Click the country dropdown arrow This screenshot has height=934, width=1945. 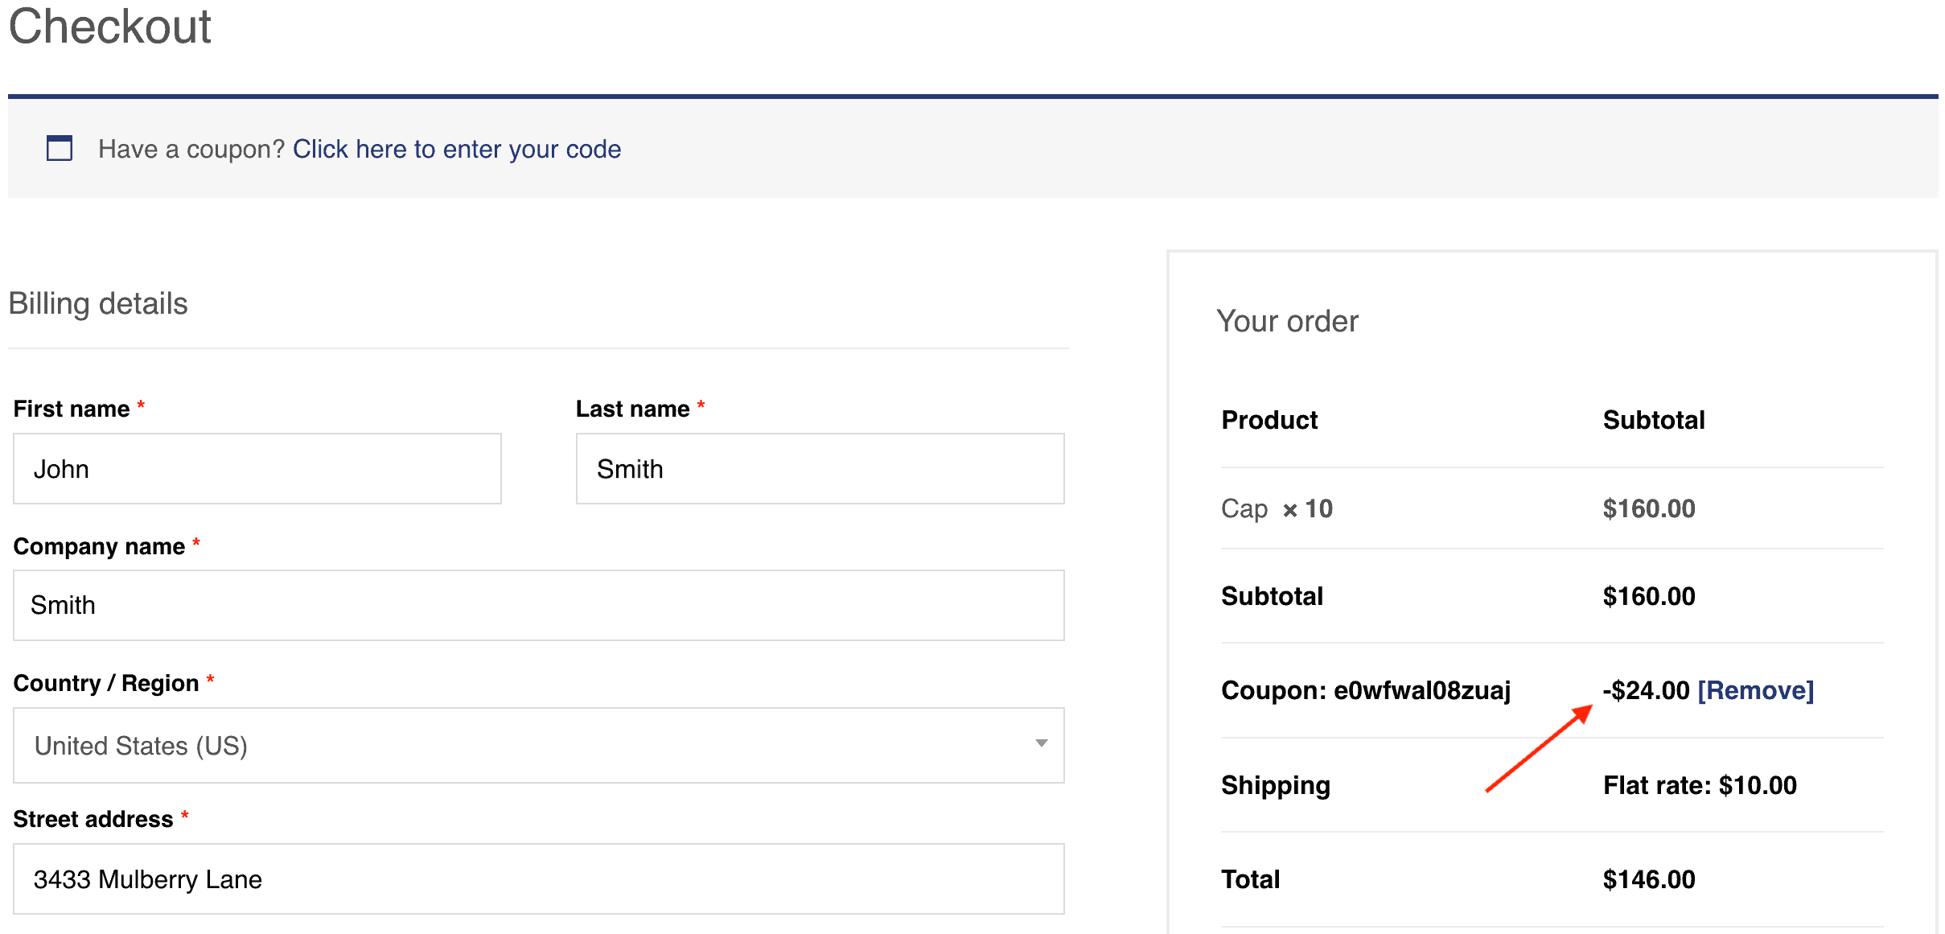(x=1042, y=743)
